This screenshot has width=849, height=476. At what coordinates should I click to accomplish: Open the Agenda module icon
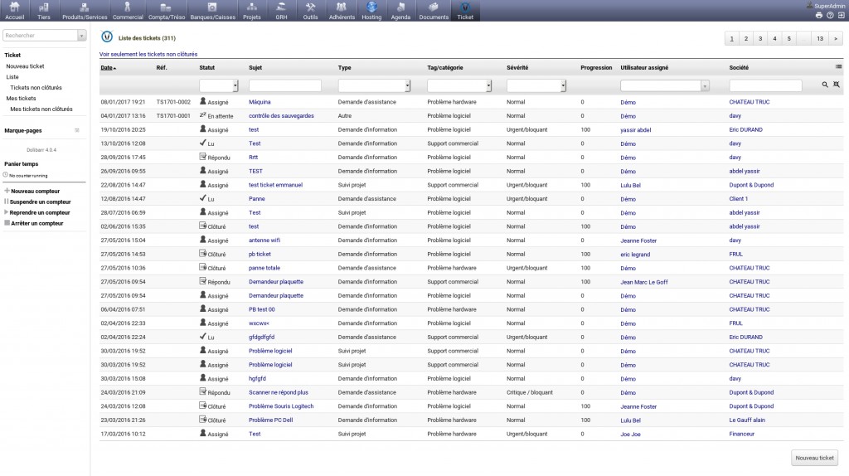tap(400, 7)
